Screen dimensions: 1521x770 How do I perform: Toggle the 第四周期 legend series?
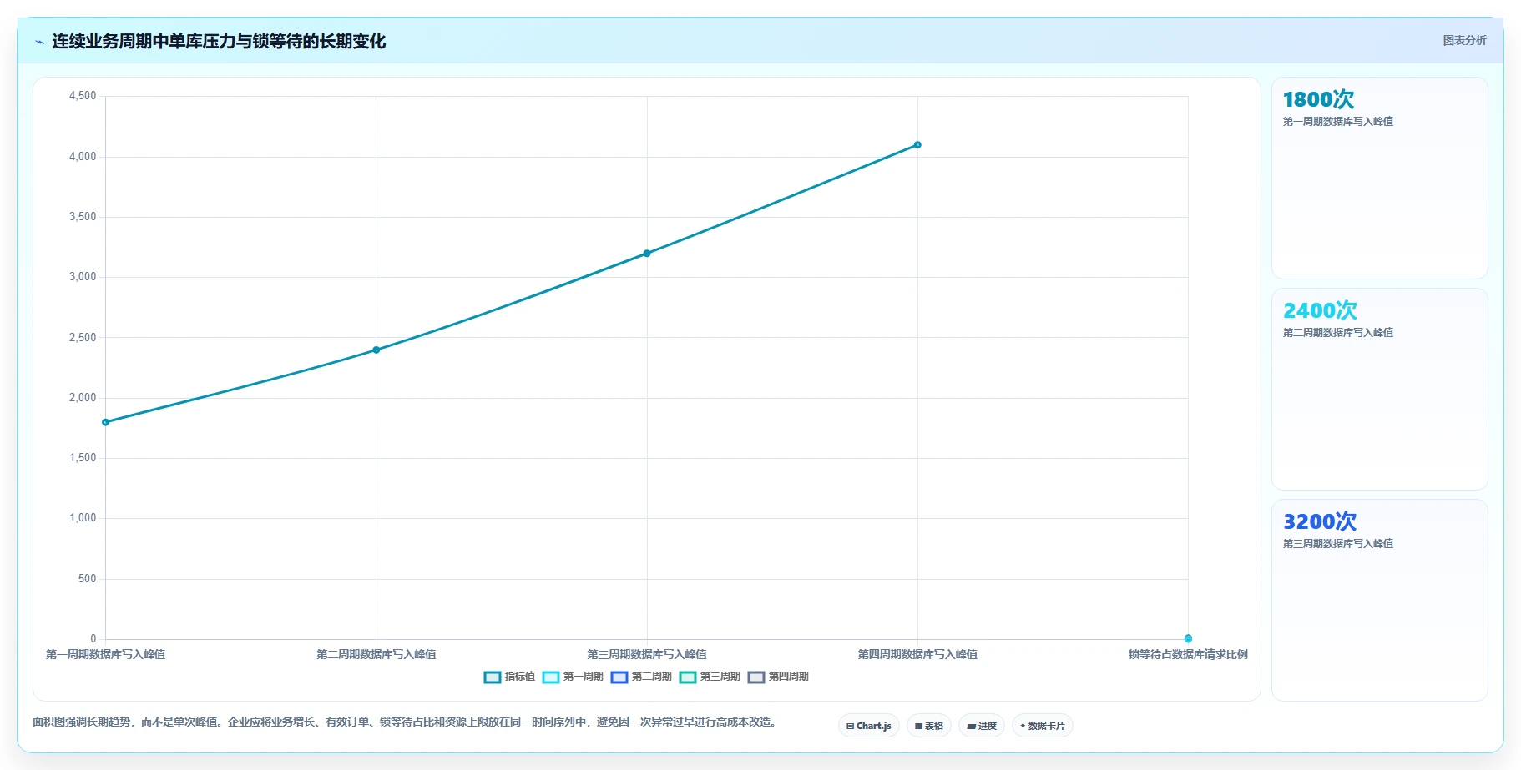[778, 677]
